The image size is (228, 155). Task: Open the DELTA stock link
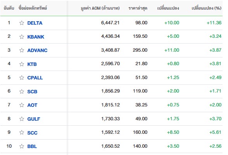click(35, 23)
